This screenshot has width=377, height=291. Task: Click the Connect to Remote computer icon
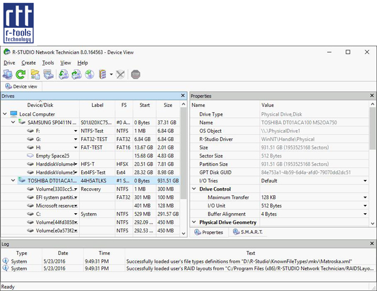[8, 74]
